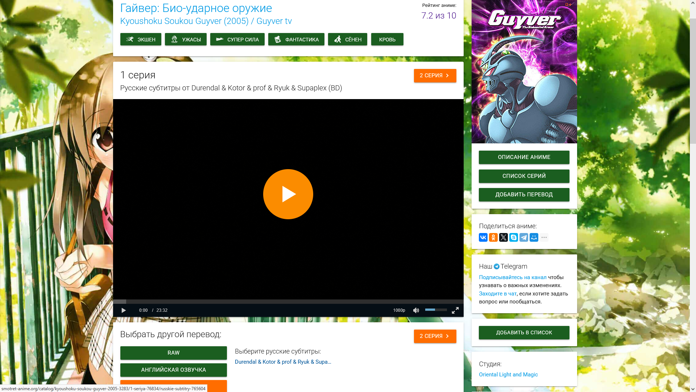
Task: Open the Guyver poster image
Action: (x=524, y=72)
